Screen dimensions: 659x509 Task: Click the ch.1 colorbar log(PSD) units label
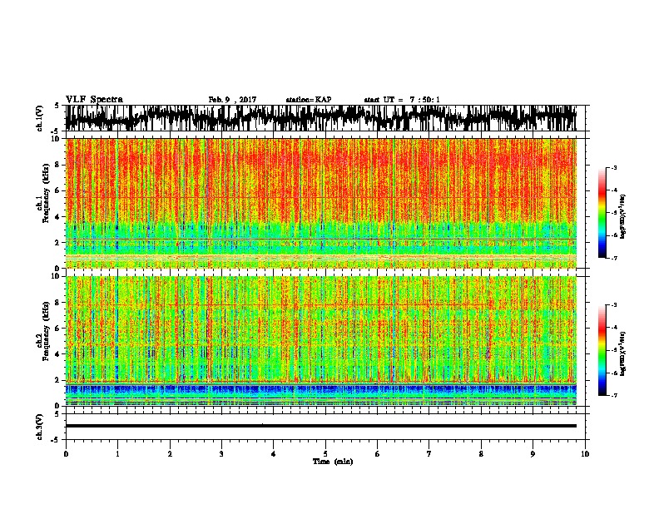(x=623, y=217)
